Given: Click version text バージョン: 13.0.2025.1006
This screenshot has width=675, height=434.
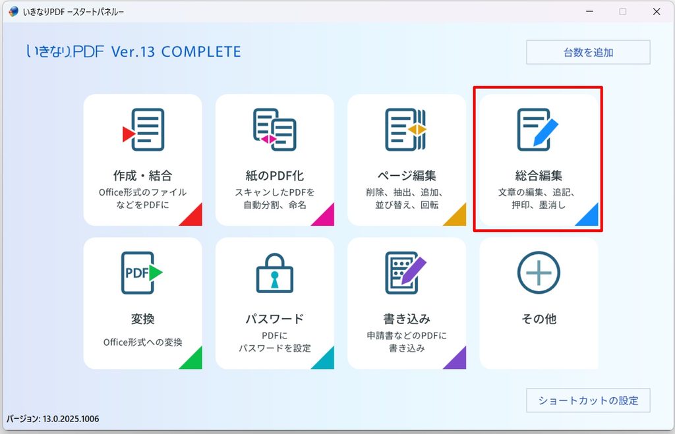Looking at the screenshot, I should (x=53, y=418).
